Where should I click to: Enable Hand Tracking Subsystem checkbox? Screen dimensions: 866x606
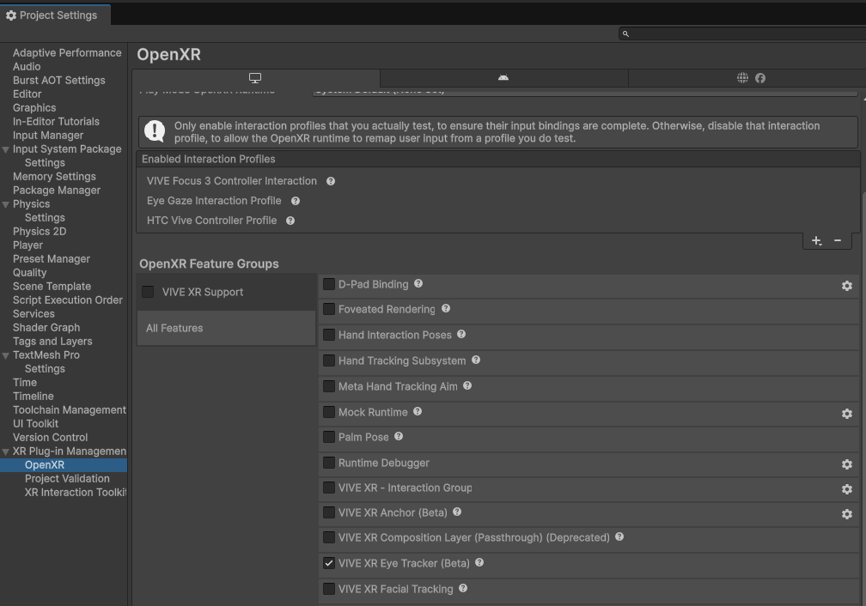point(329,361)
